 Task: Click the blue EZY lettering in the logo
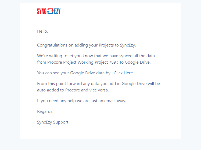pos(57,11)
